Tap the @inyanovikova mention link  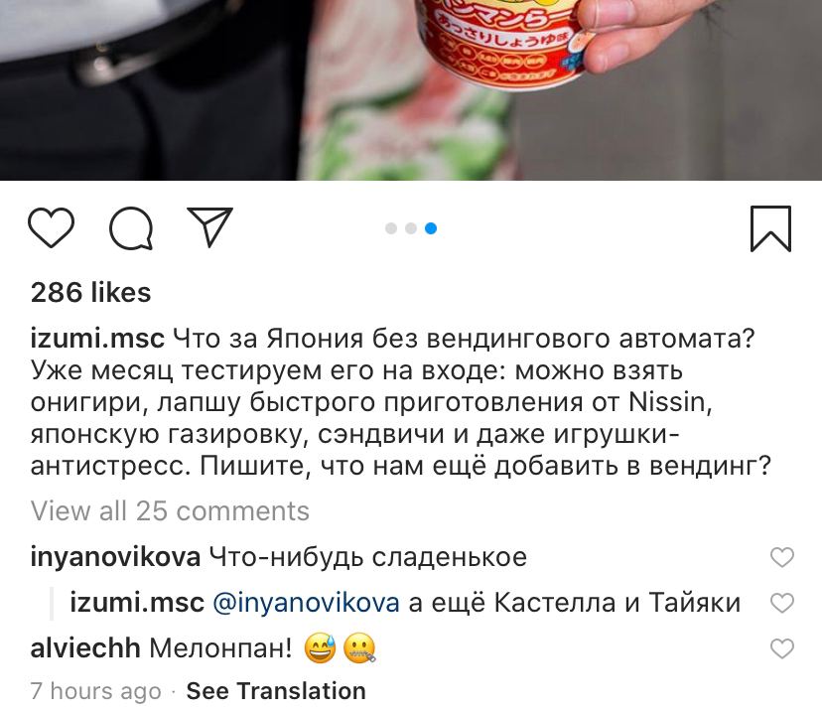coord(306,603)
